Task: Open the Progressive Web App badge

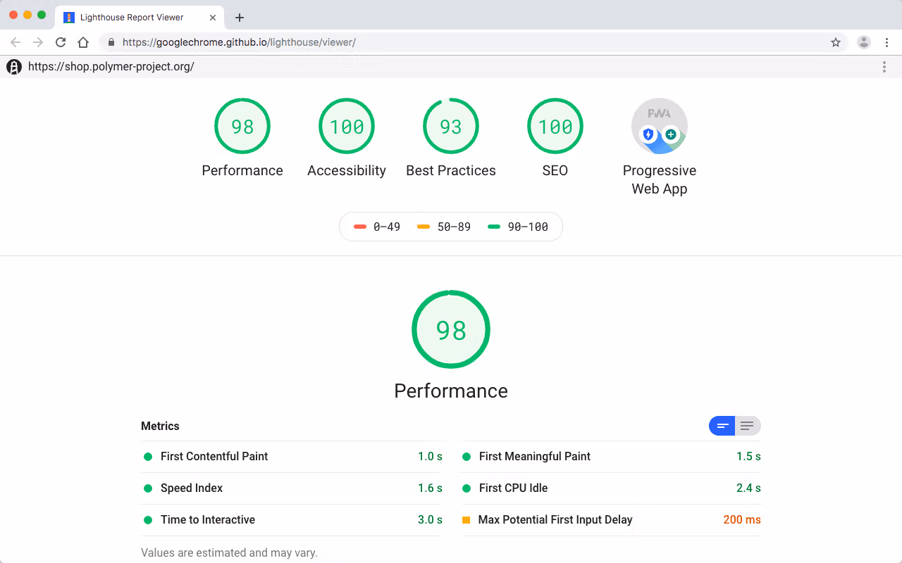Action: 659,127
